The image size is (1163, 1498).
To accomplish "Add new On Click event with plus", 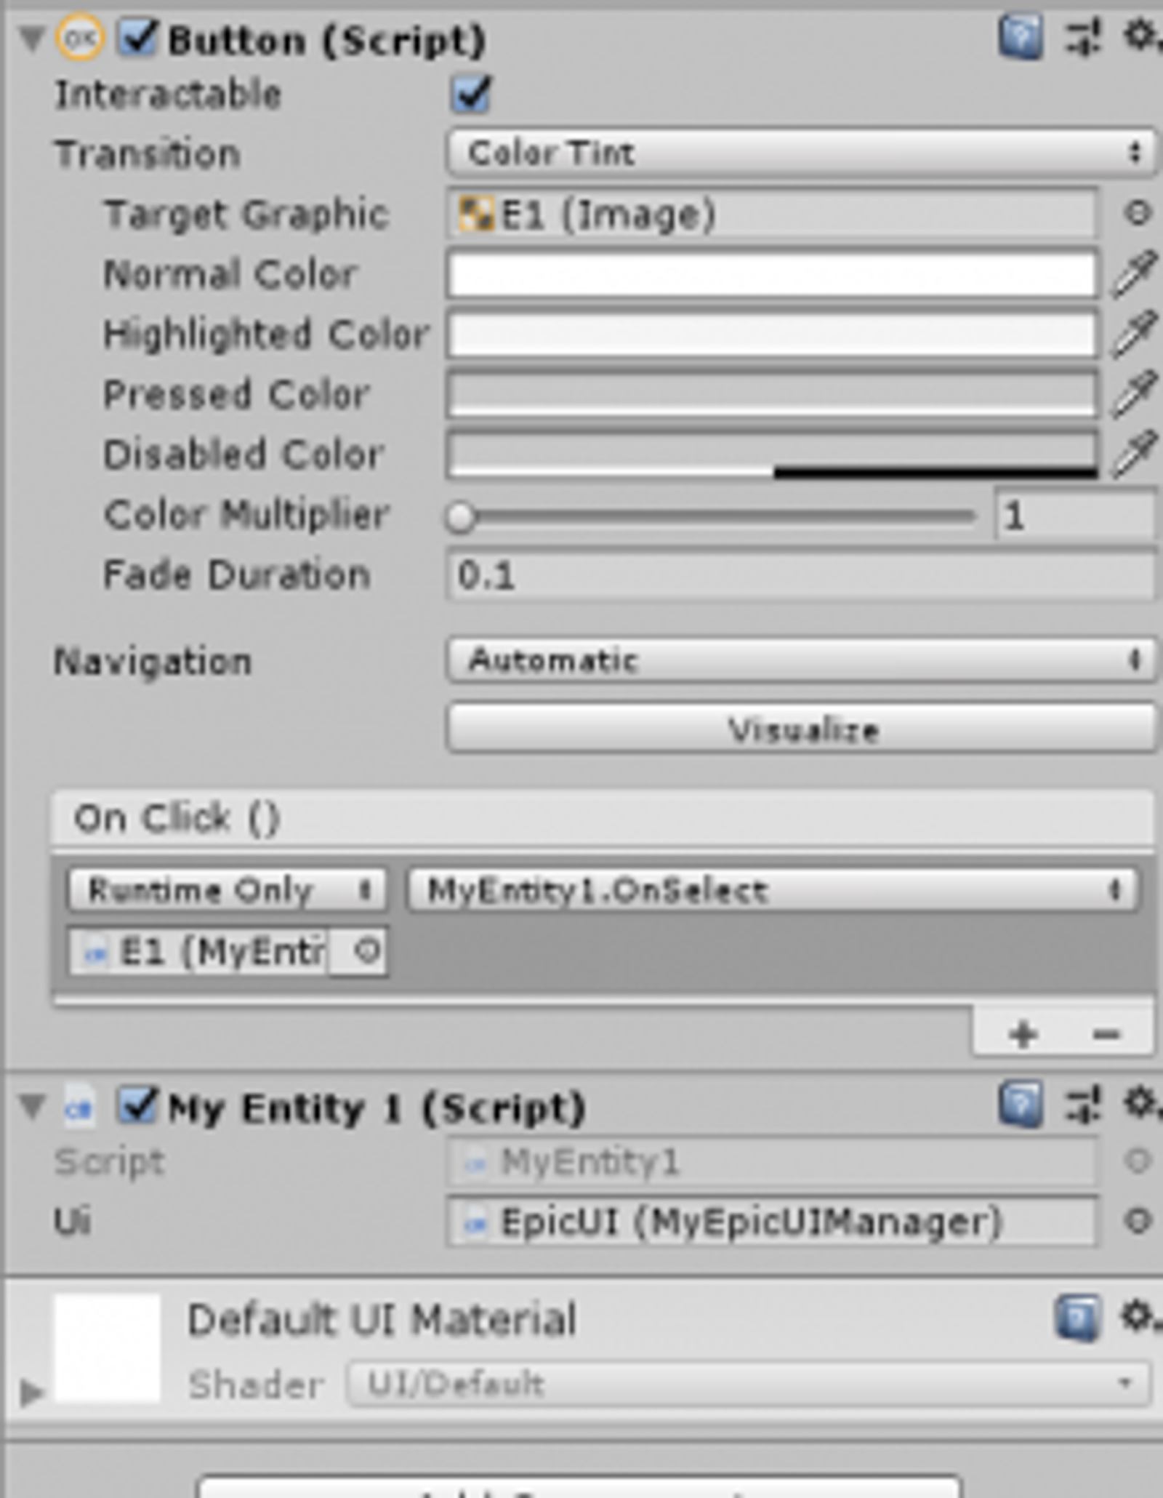I will click(1022, 1033).
